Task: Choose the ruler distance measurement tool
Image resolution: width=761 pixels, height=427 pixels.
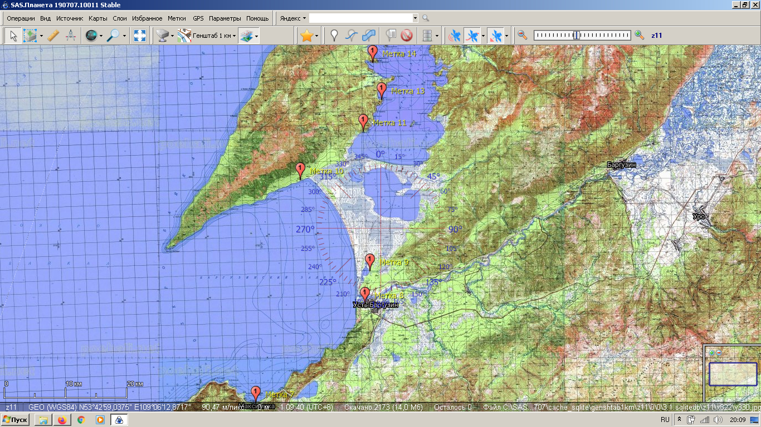Action: 53,36
